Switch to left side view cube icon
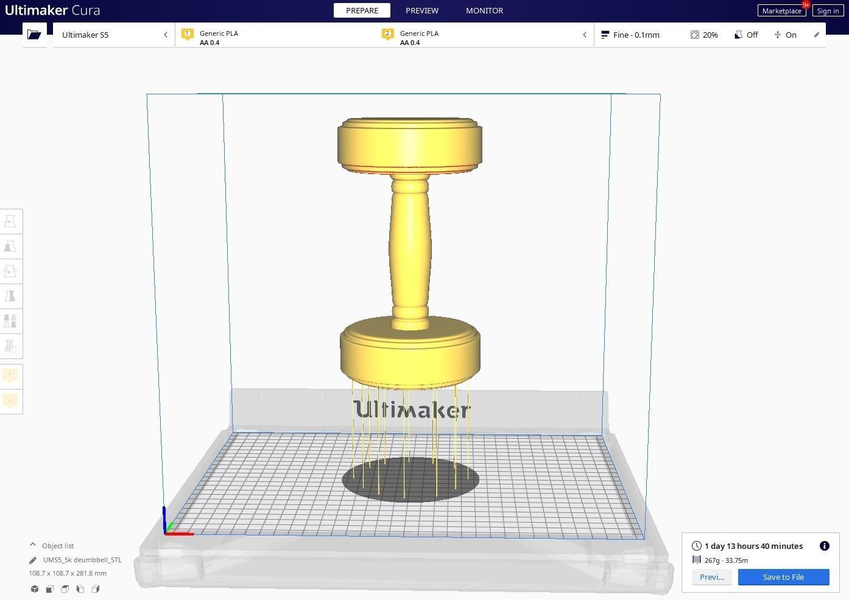The height and width of the screenshot is (600, 849). 80,589
